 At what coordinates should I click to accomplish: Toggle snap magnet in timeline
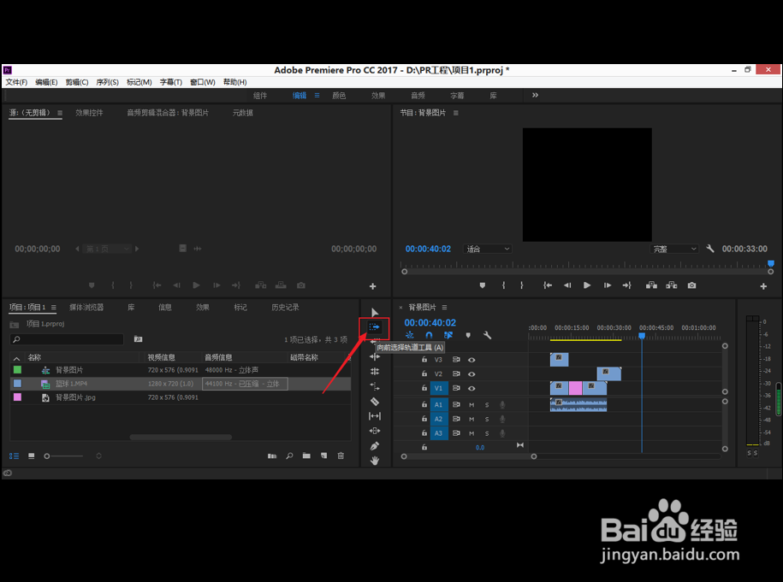429,336
